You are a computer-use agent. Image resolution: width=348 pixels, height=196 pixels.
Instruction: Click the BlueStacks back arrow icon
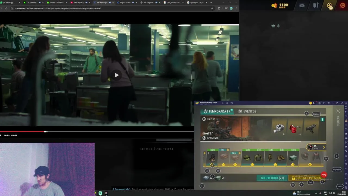pos(223,103)
